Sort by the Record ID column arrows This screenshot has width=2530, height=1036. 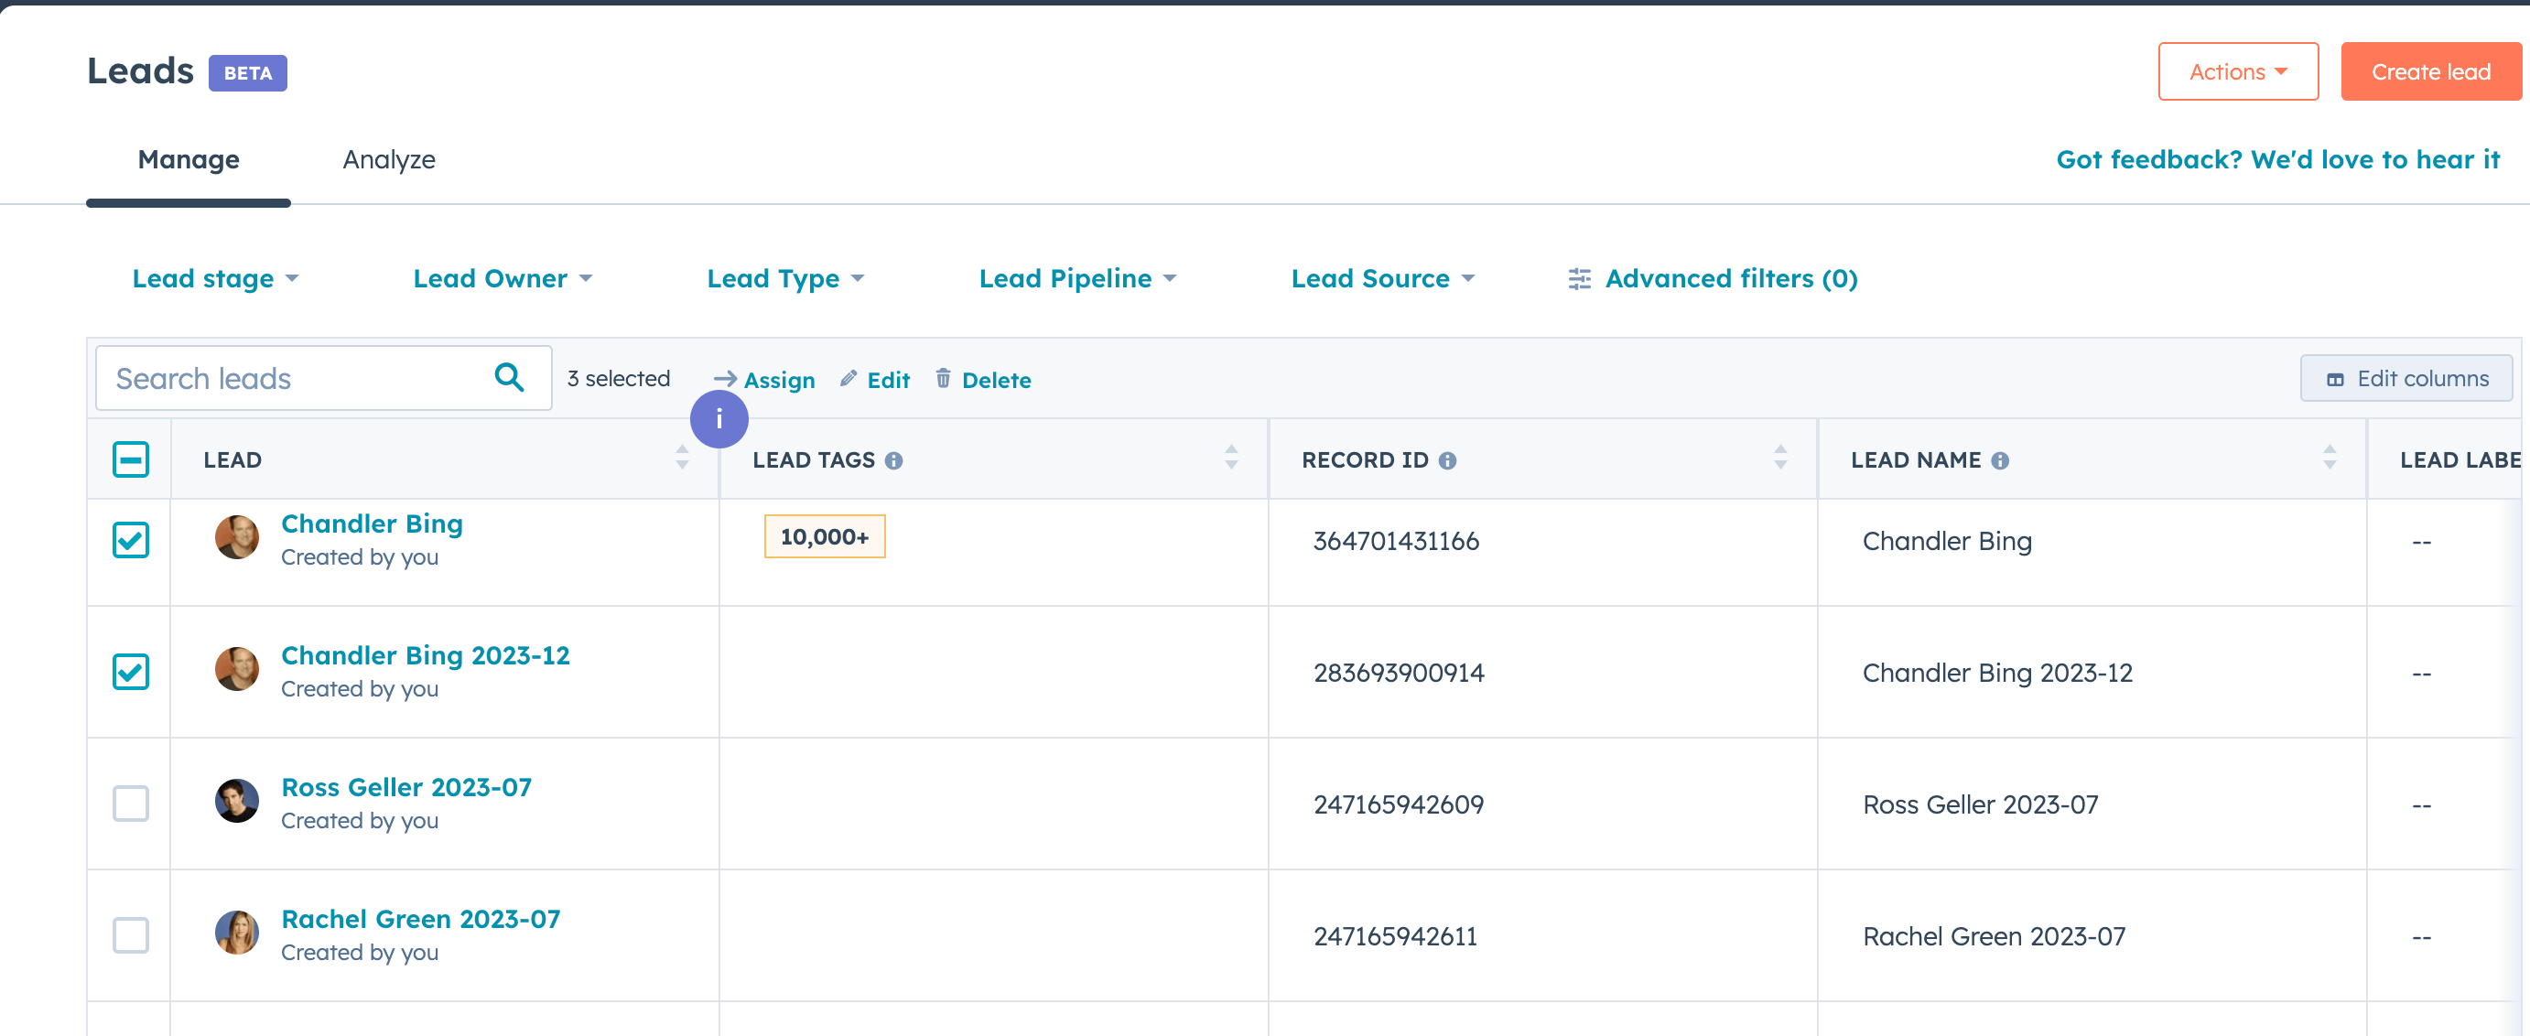point(1779,457)
